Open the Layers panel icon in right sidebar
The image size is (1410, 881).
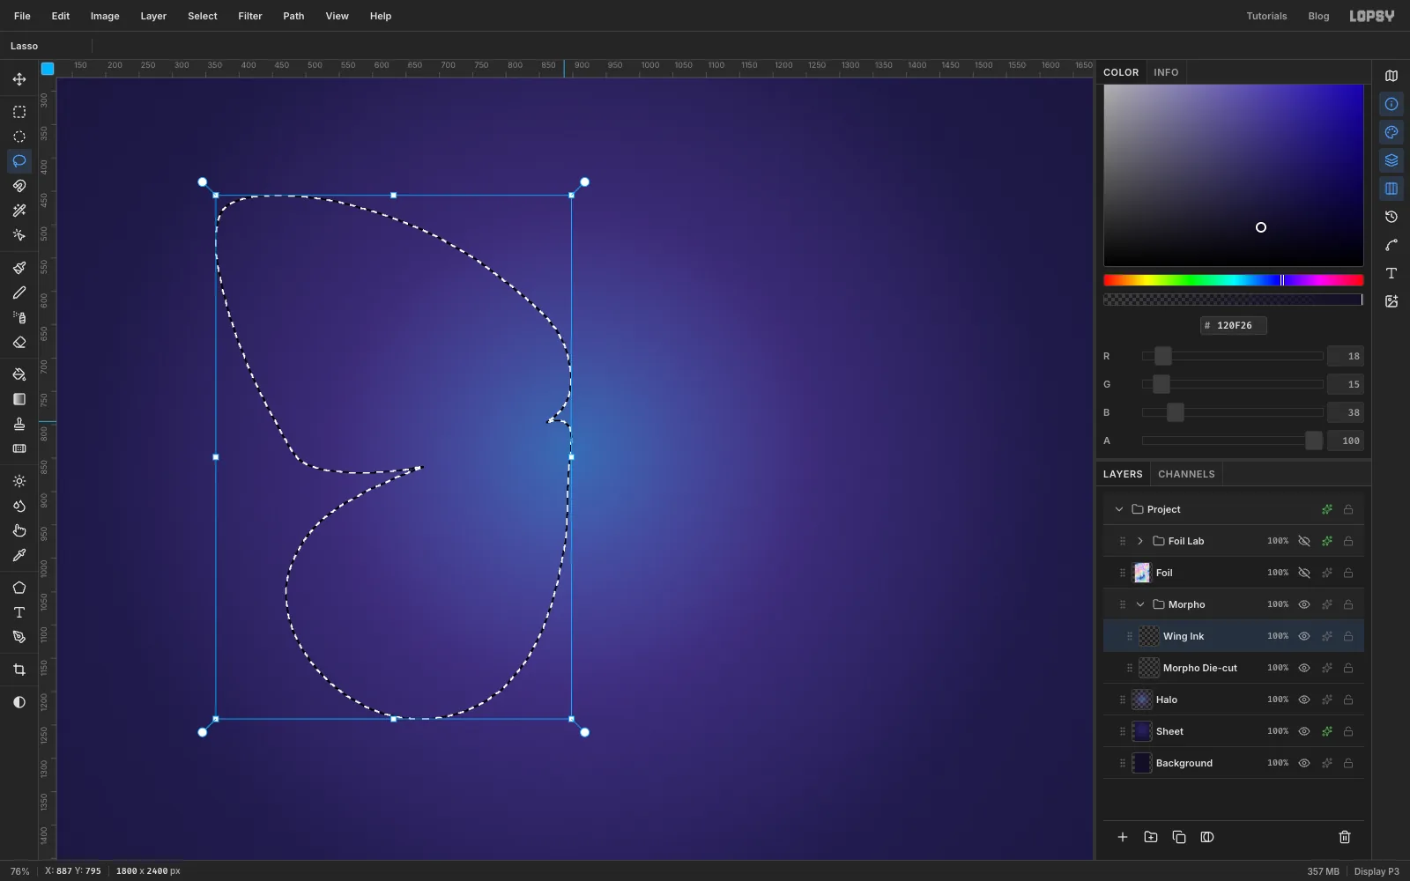point(1391,160)
